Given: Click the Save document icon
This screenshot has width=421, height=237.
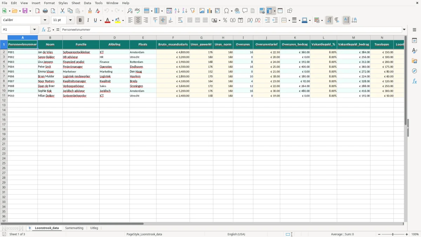Looking at the screenshot, I should 25,11.
